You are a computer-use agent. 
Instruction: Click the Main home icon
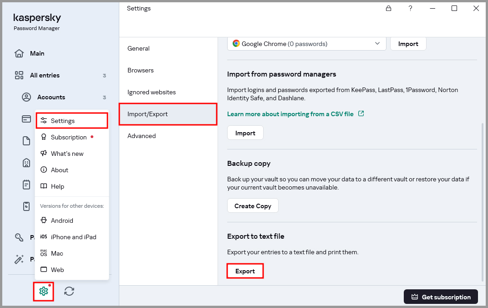pos(19,53)
